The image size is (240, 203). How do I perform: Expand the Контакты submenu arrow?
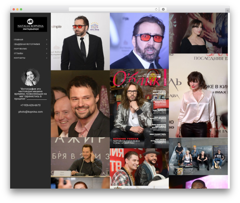coord(47,58)
